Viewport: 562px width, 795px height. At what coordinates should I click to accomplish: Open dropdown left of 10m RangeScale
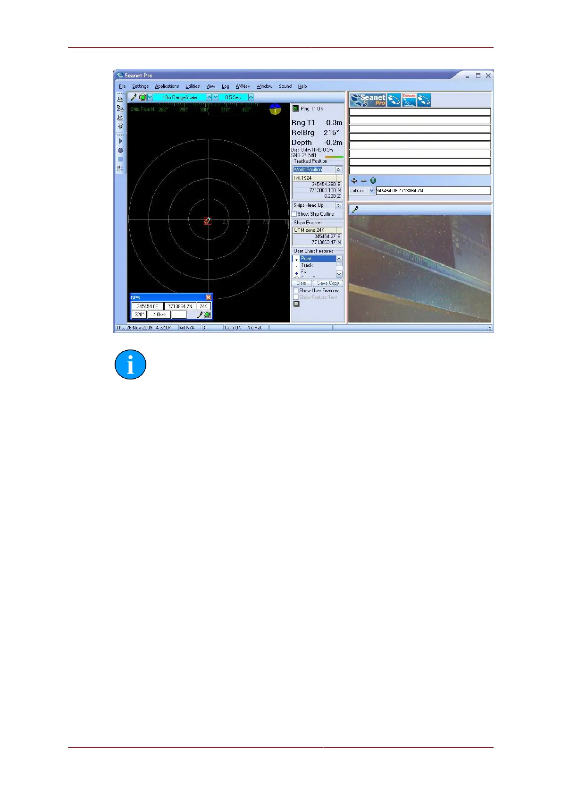150,97
